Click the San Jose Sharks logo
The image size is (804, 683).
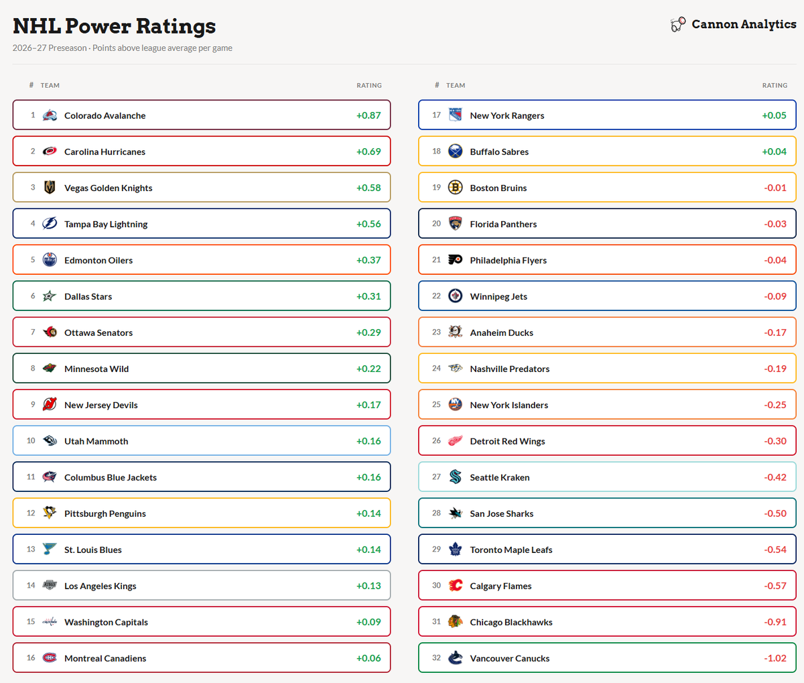[456, 513]
